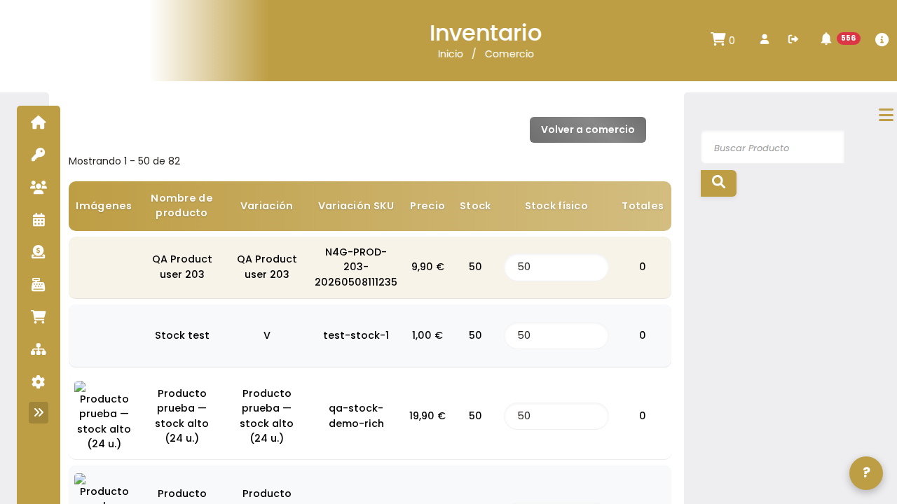Go to Comercio breadcrumb link

pos(509,54)
